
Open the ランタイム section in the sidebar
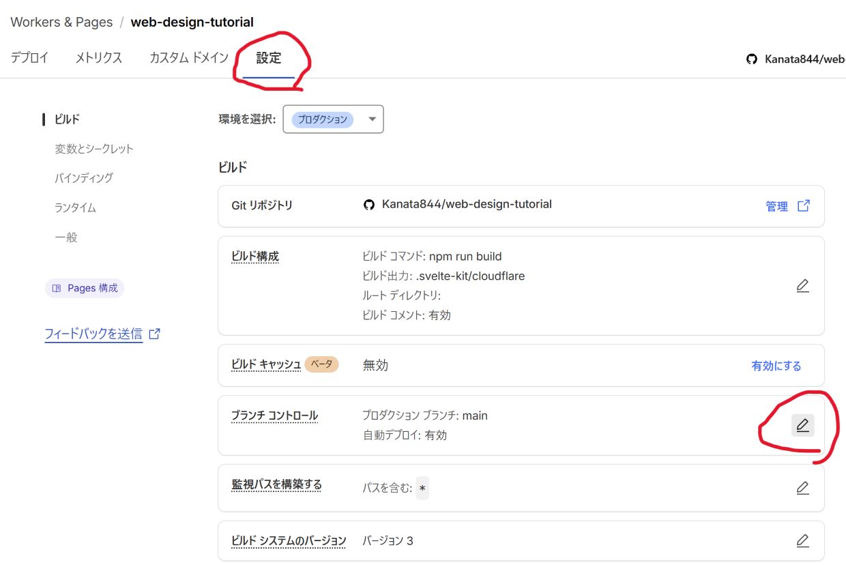74,207
